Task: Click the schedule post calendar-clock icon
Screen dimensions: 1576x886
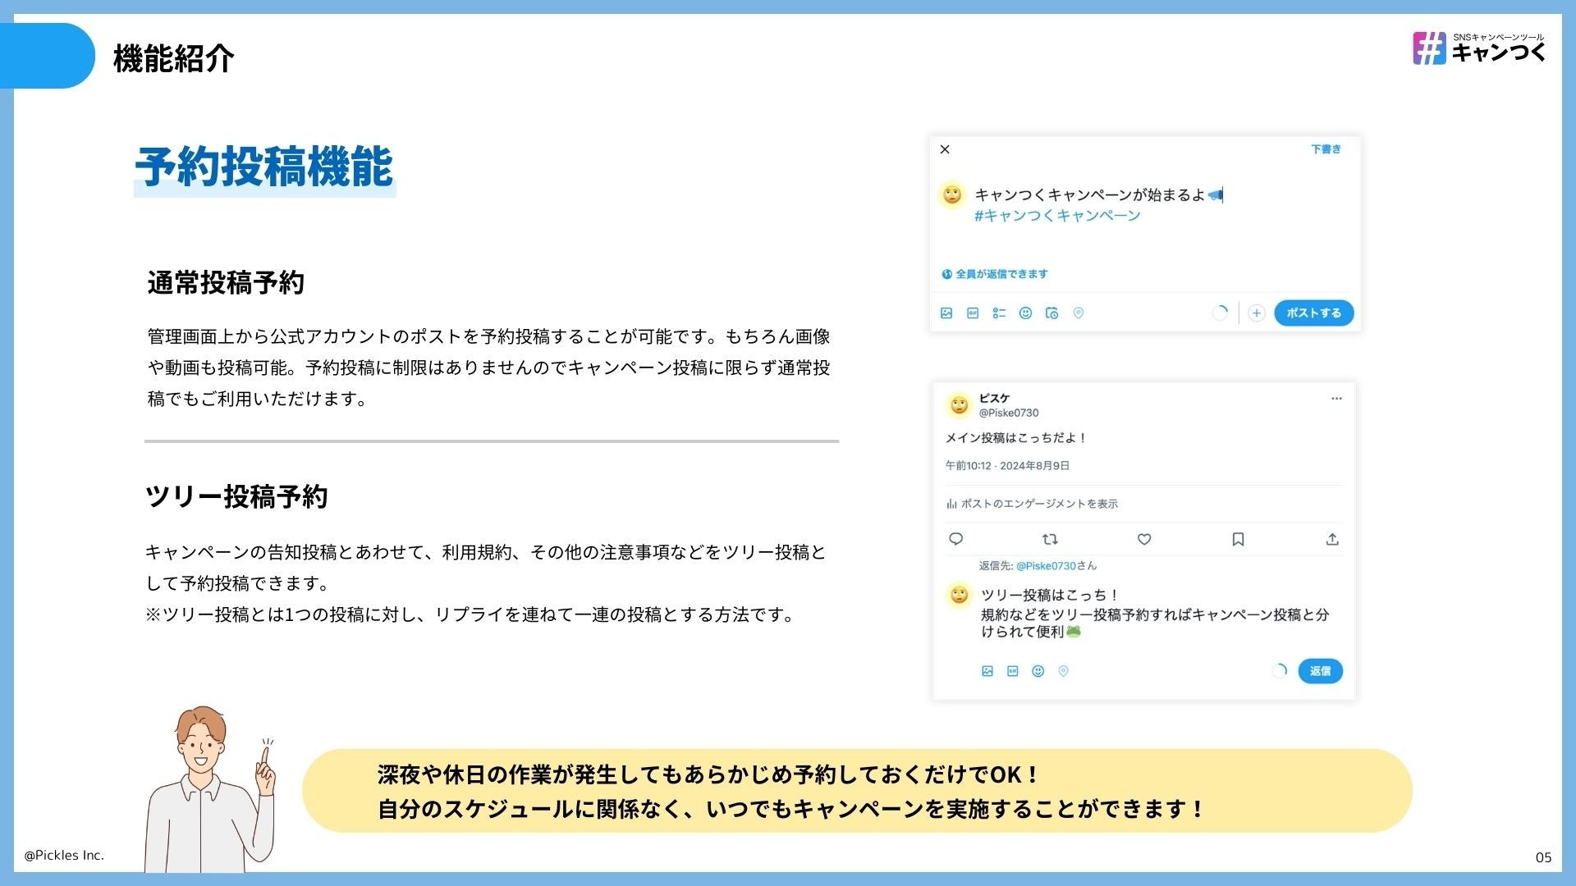Action: point(1051,313)
